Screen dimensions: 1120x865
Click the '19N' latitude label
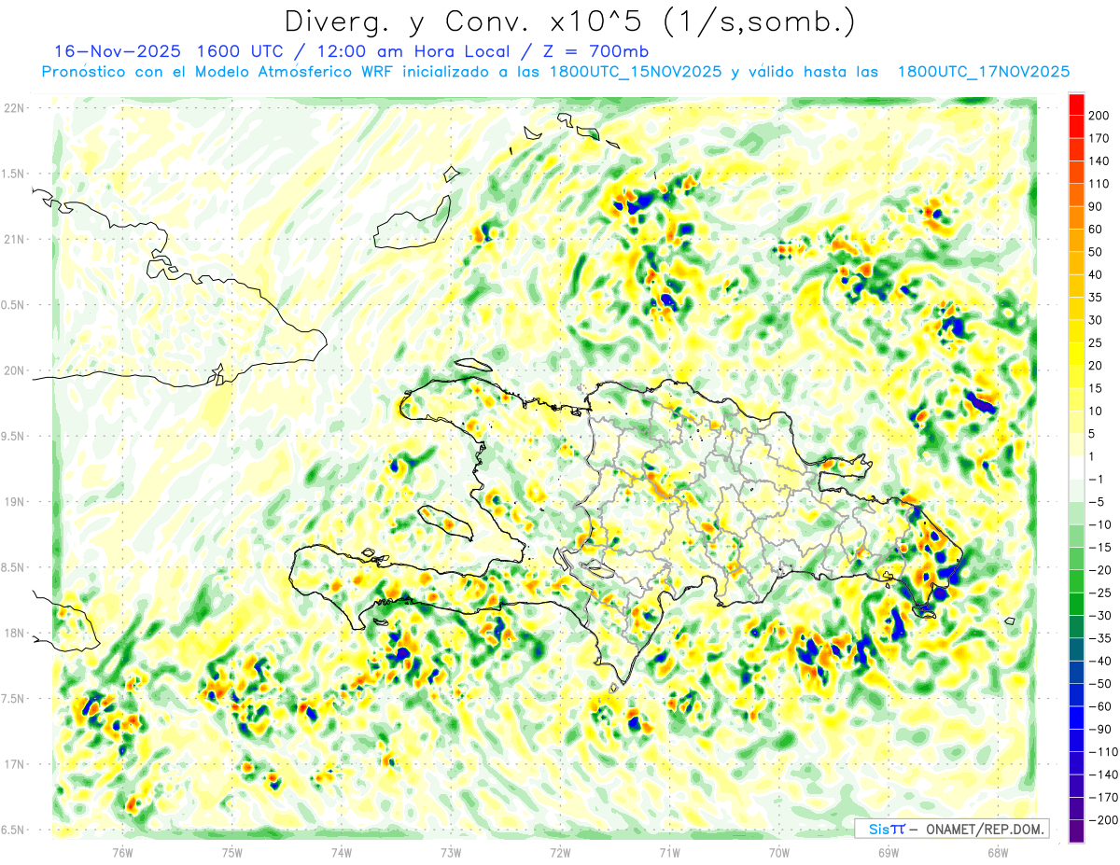pos(14,501)
